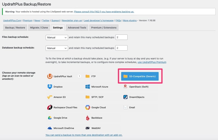Choose Google Cloud storage icon
The image size is (218, 140).
coord(87,107)
